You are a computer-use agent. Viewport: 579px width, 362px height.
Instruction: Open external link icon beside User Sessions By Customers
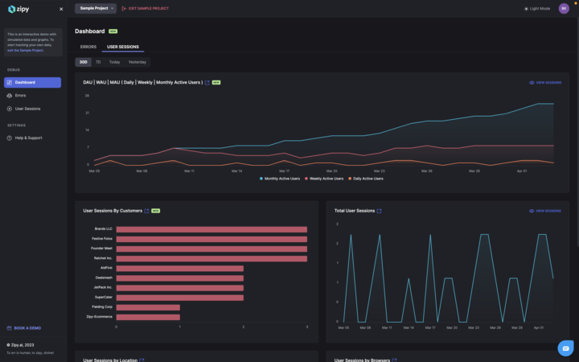(146, 211)
